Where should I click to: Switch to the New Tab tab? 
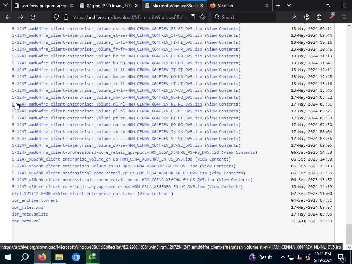240,6
